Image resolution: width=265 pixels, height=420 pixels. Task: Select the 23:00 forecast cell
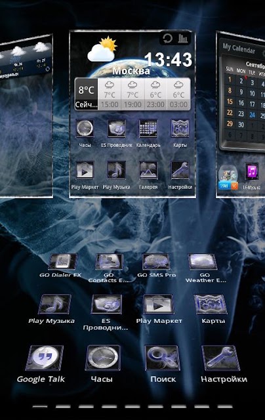156,94
